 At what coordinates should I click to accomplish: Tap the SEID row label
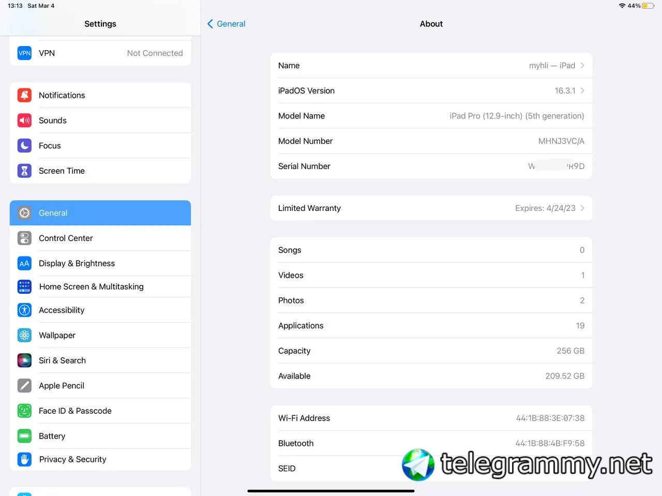pyautogui.click(x=287, y=469)
